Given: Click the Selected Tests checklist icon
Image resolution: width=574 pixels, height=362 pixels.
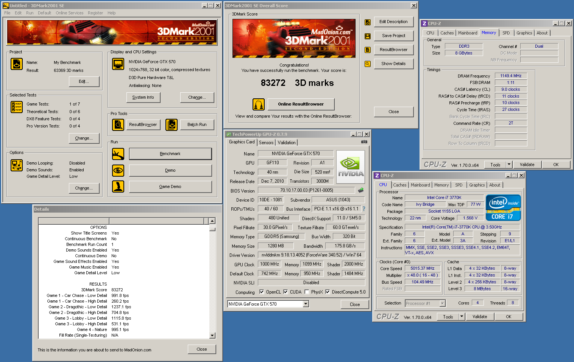Looking at the screenshot, I should (17, 107).
